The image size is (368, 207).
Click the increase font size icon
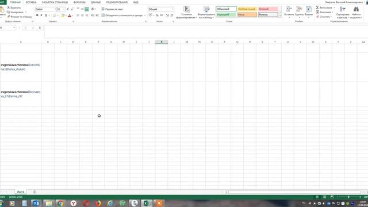click(68, 9)
